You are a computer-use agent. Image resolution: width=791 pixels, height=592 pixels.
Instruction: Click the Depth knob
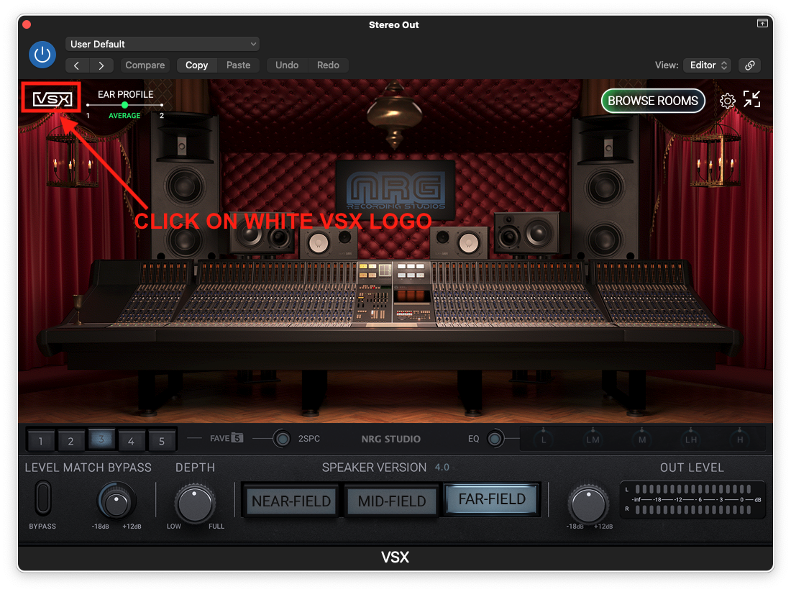(x=195, y=504)
